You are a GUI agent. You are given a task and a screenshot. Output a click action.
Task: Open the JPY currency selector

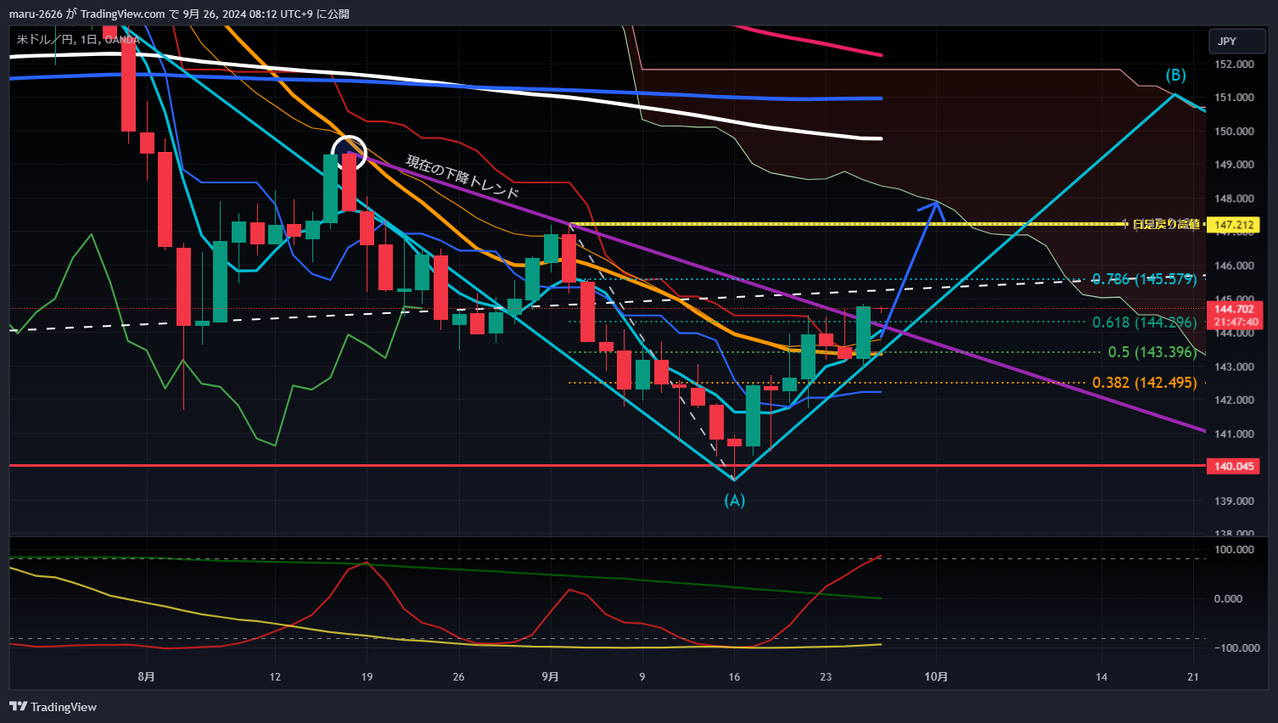(1236, 41)
